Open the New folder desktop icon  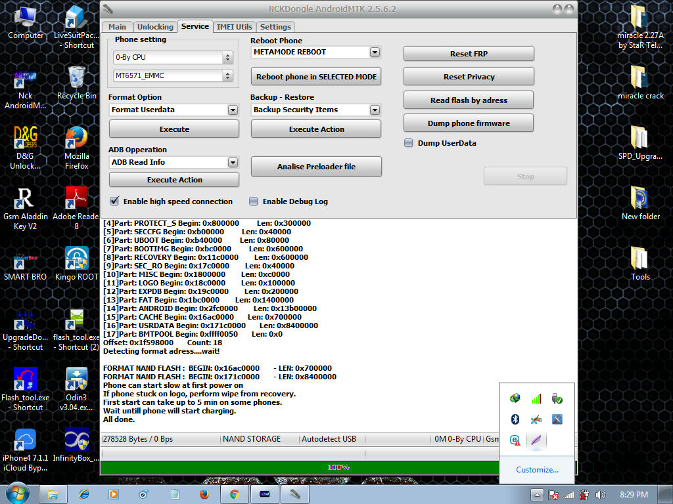pos(640,204)
